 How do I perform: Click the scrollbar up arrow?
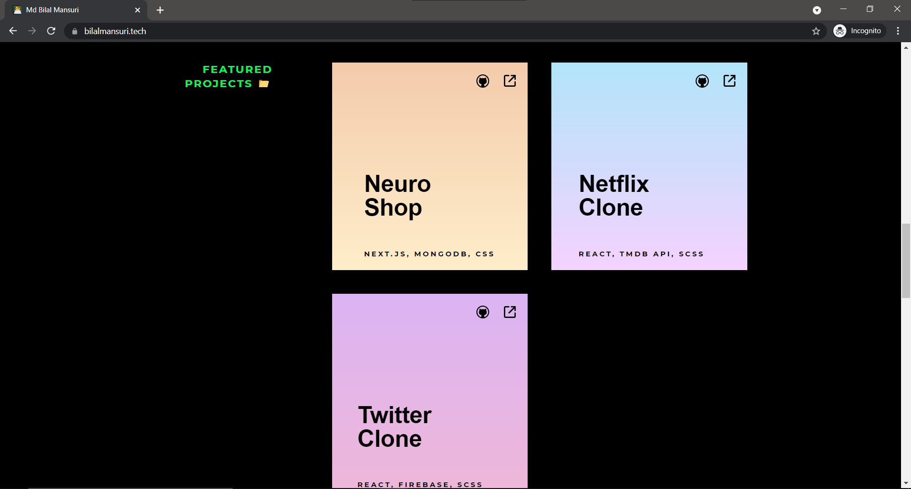(906, 47)
